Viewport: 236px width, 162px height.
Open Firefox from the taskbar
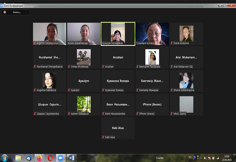[x=40, y=158]
